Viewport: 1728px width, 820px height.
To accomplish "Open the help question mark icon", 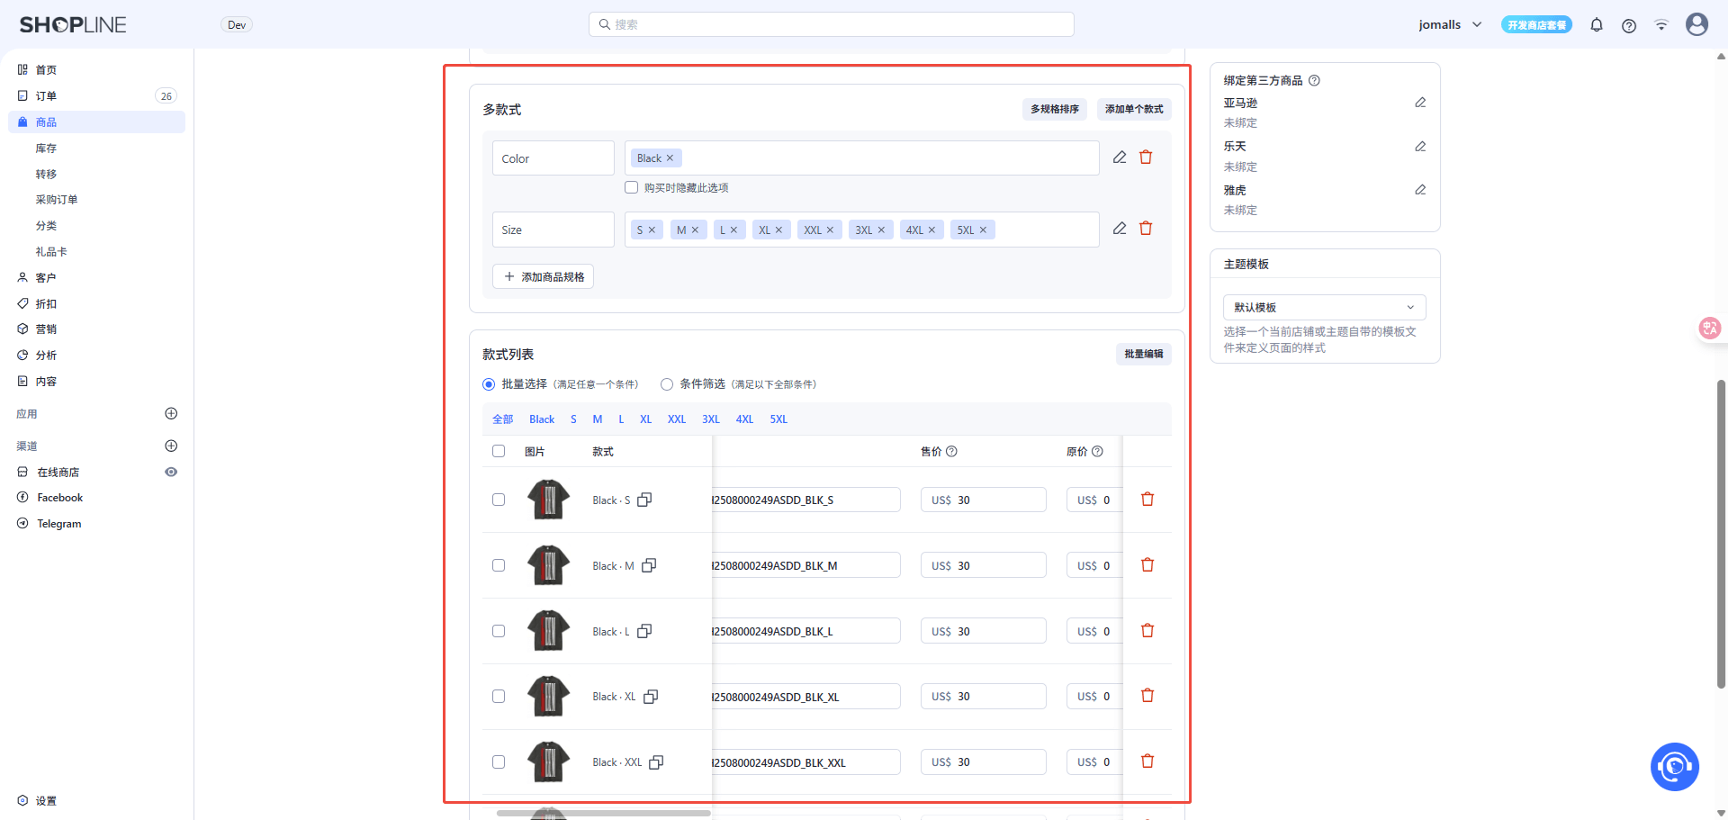I will coord(1629,25).
